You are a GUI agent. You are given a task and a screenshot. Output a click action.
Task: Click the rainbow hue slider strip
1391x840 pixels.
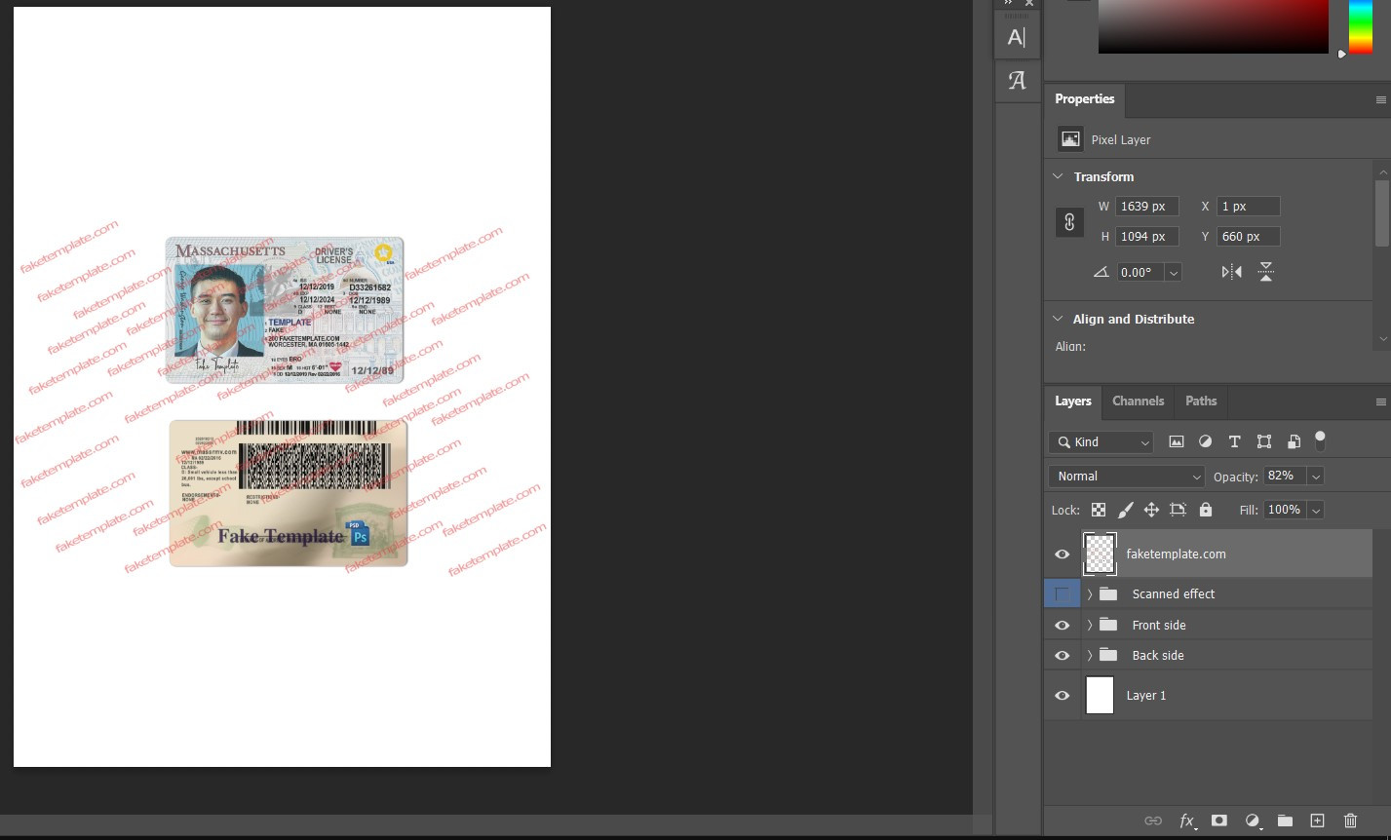pos(1360,25)
